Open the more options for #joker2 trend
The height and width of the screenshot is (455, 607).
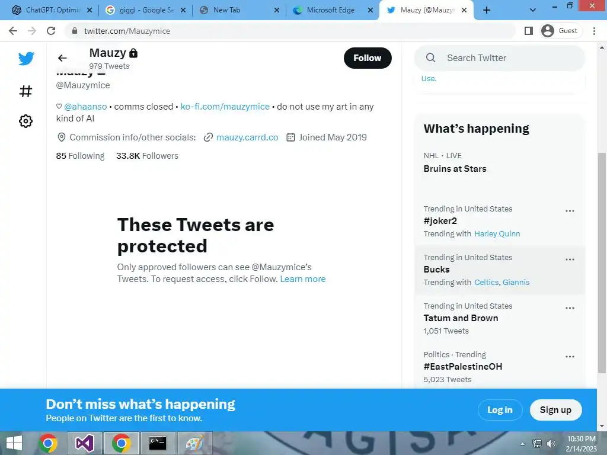coord(570,211)
